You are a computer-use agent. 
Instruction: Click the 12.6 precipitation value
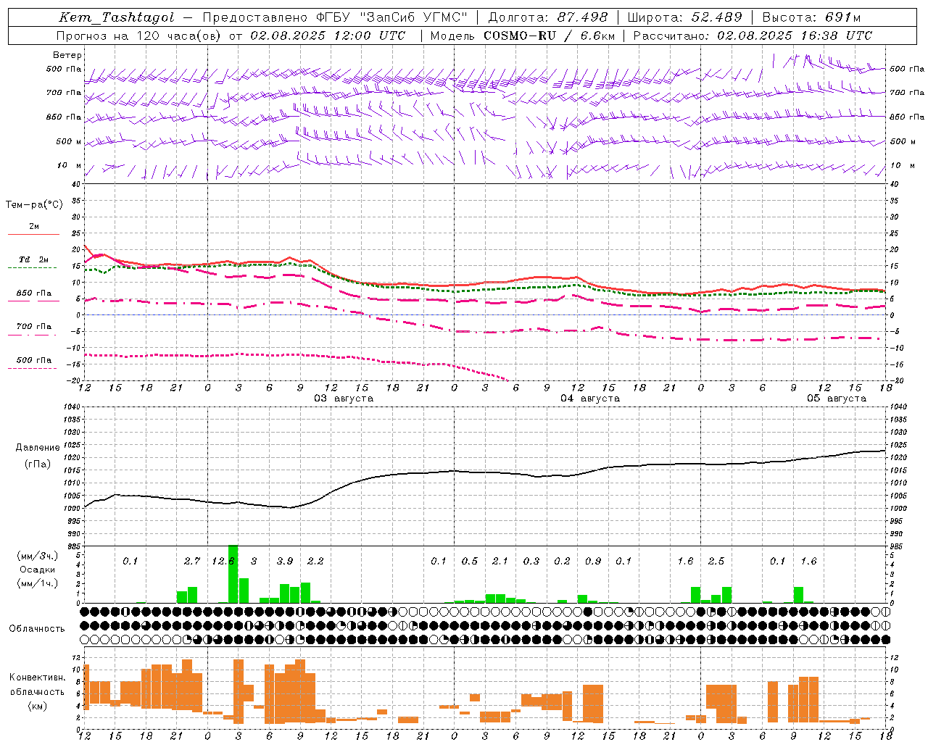[x=223, y=562]
